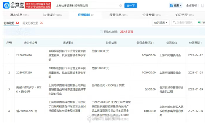
Task: Open the 知识产权 tab
Action: 185,15
